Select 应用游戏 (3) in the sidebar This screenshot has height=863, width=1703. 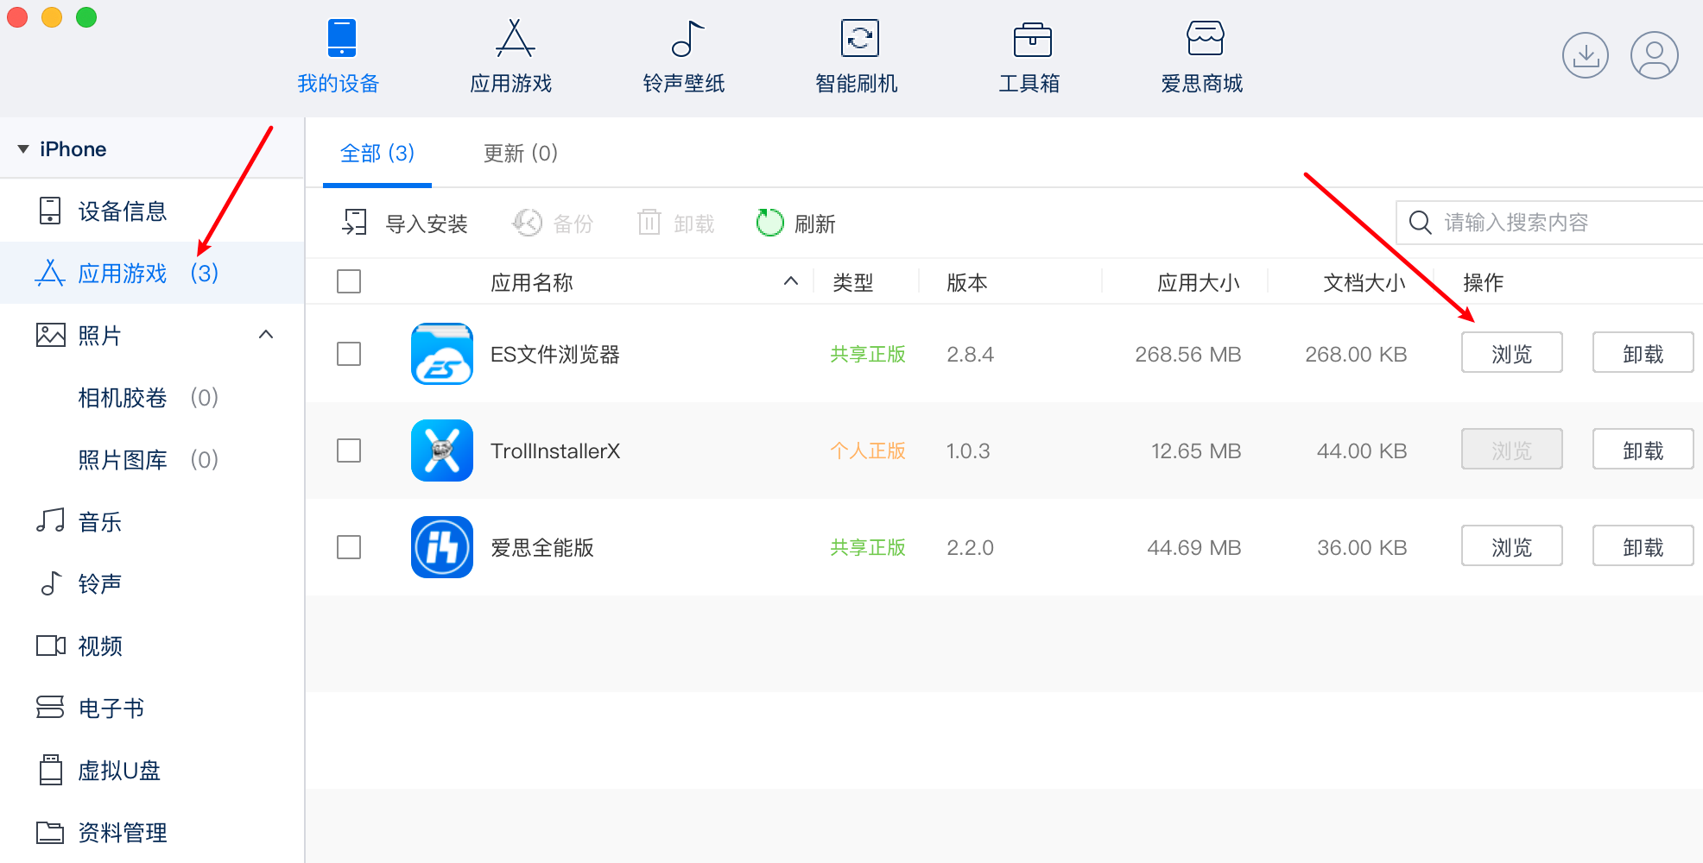click(x=152, y=273)
